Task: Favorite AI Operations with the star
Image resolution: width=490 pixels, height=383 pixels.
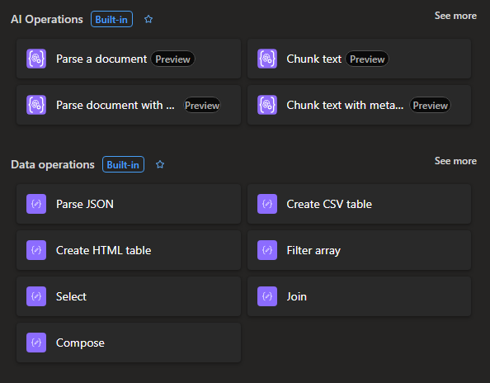Action: [148, 19]
